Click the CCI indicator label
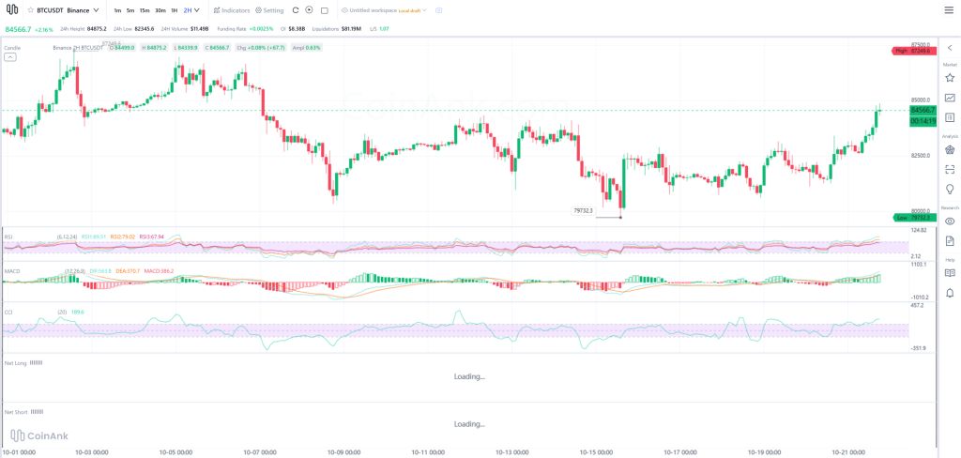This screenshot has width=961, height=458. click(8, 313)
